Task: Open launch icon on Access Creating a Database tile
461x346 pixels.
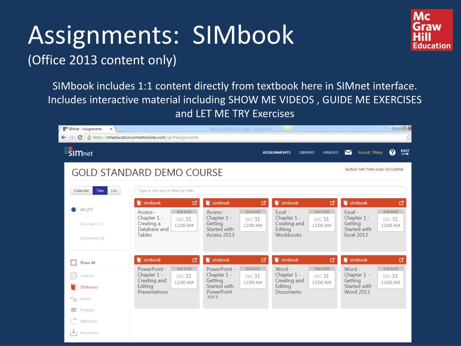Action: click(x=194, y=203)
